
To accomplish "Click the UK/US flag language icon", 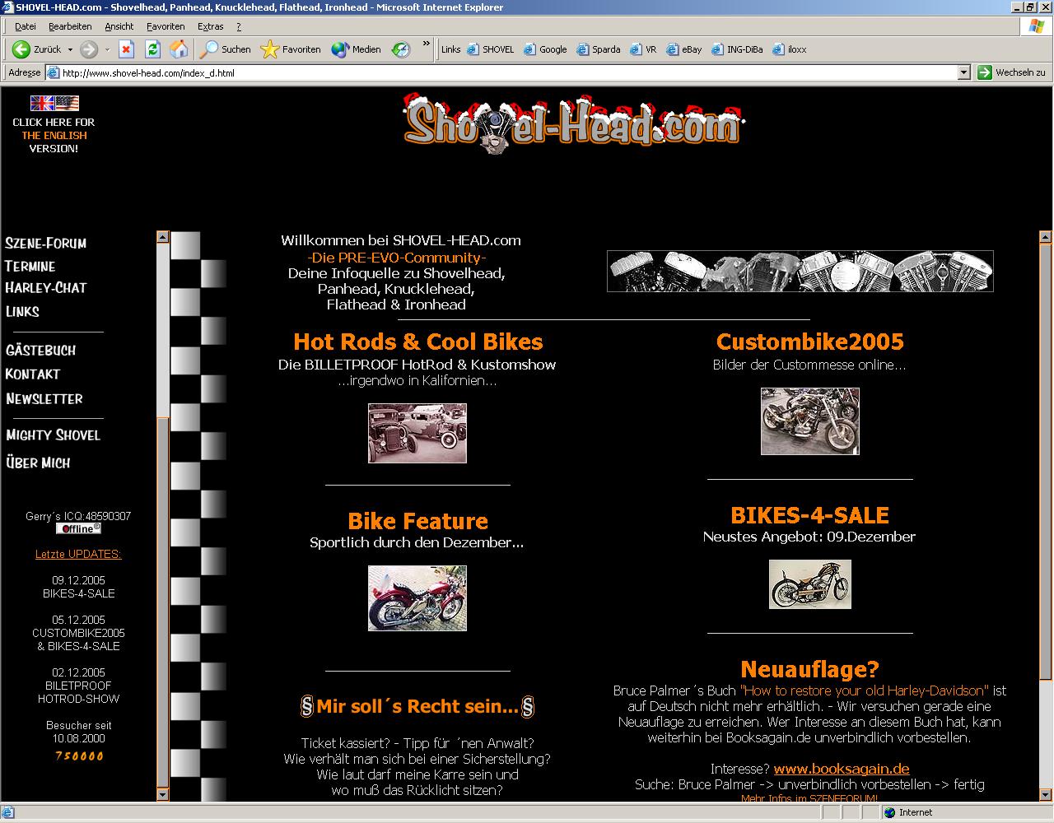I will (x=54, y=104).
